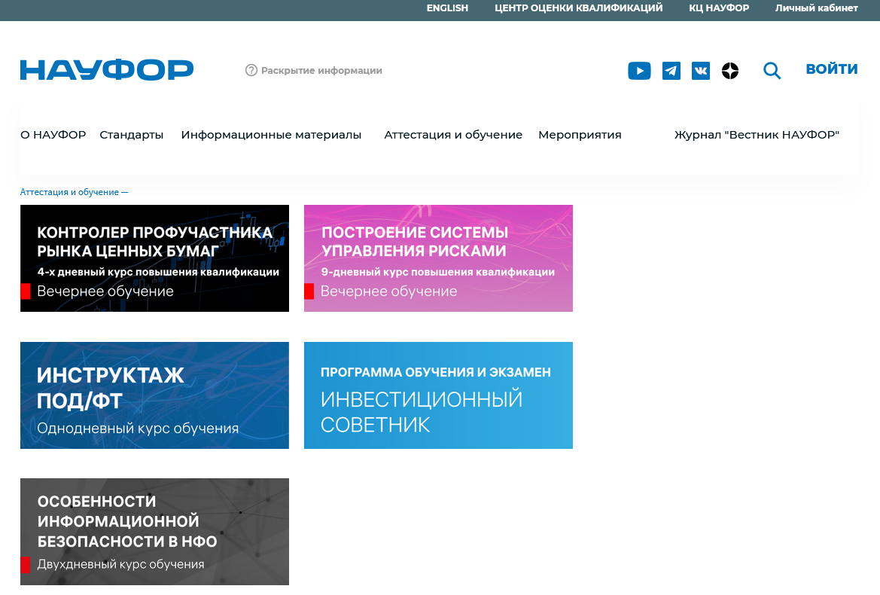Open Особенности информационной безопасности в НФО banner
This screenshot has width=880, height=595.
[x=154, y=532]
